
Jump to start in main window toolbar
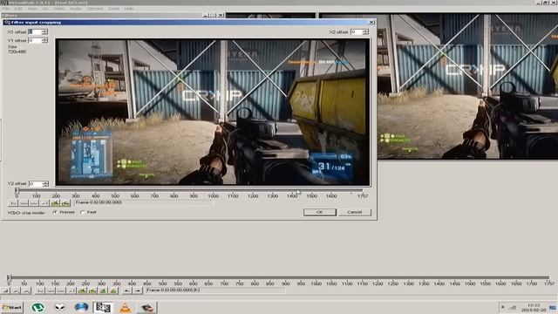coord(39,290)
